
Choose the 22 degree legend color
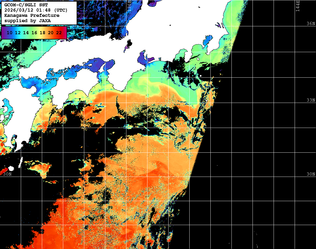[59, 33]
